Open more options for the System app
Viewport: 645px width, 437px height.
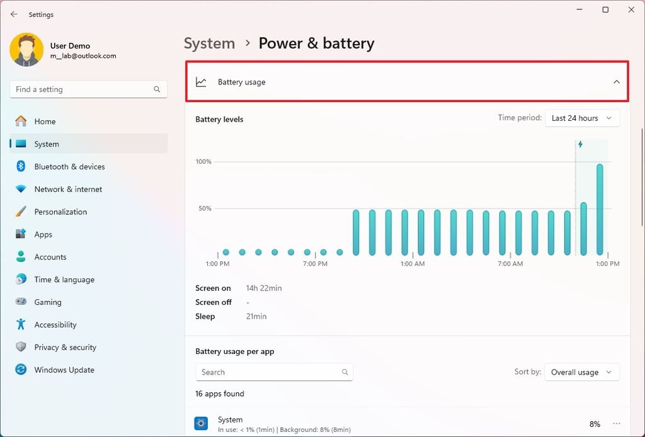click(x=617, y=424)
